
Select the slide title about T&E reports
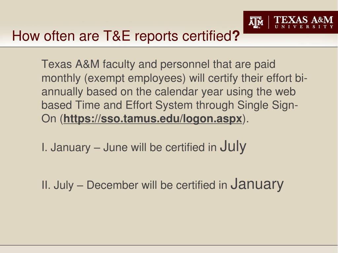126,36
